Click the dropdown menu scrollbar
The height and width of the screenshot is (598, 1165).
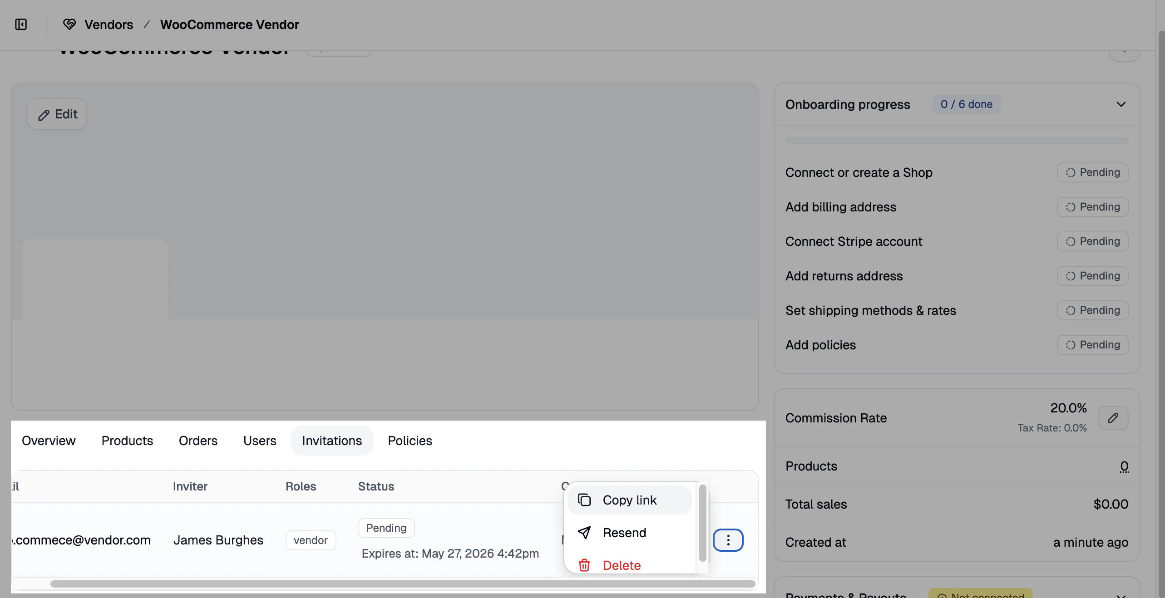click(702, 523)
